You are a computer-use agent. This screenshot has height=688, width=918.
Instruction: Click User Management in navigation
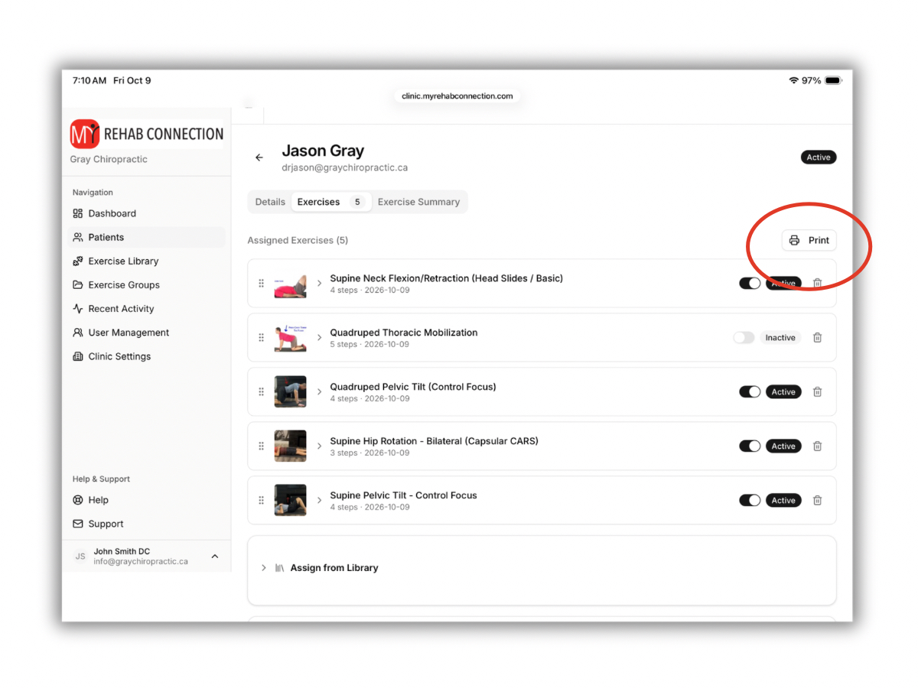point(147,333)
